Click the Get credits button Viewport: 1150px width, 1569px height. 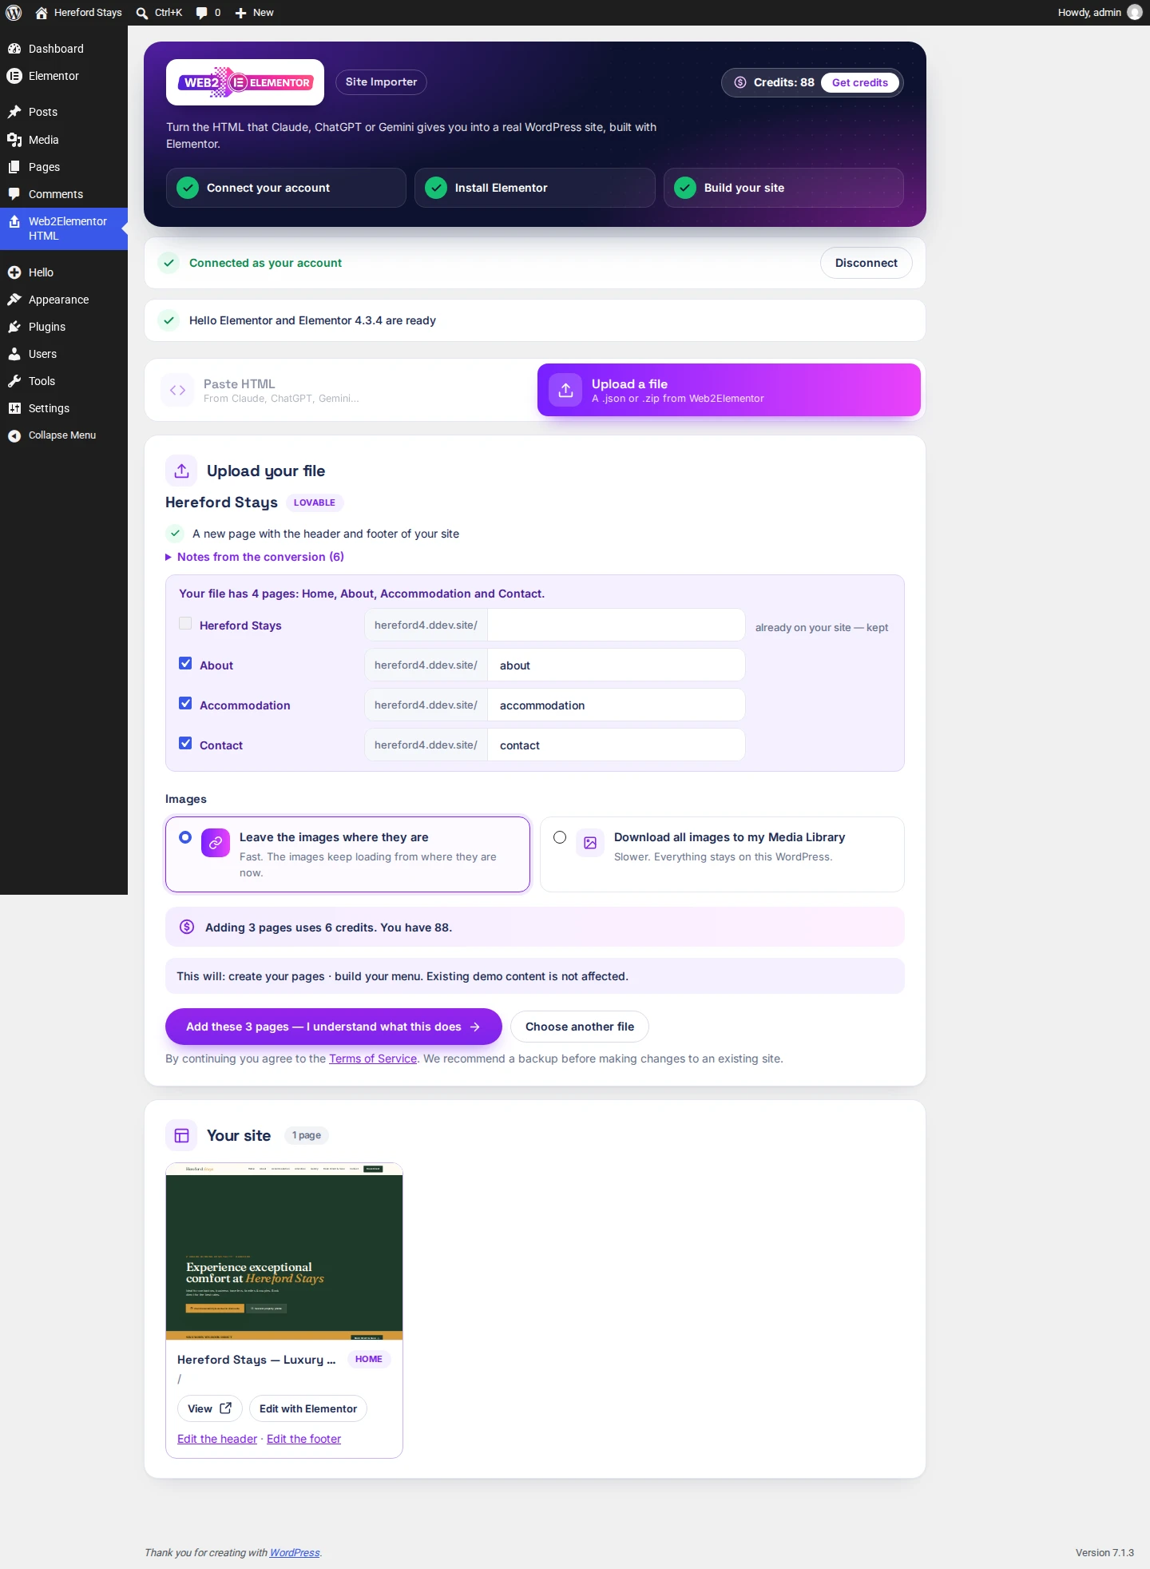click(860, 82)
